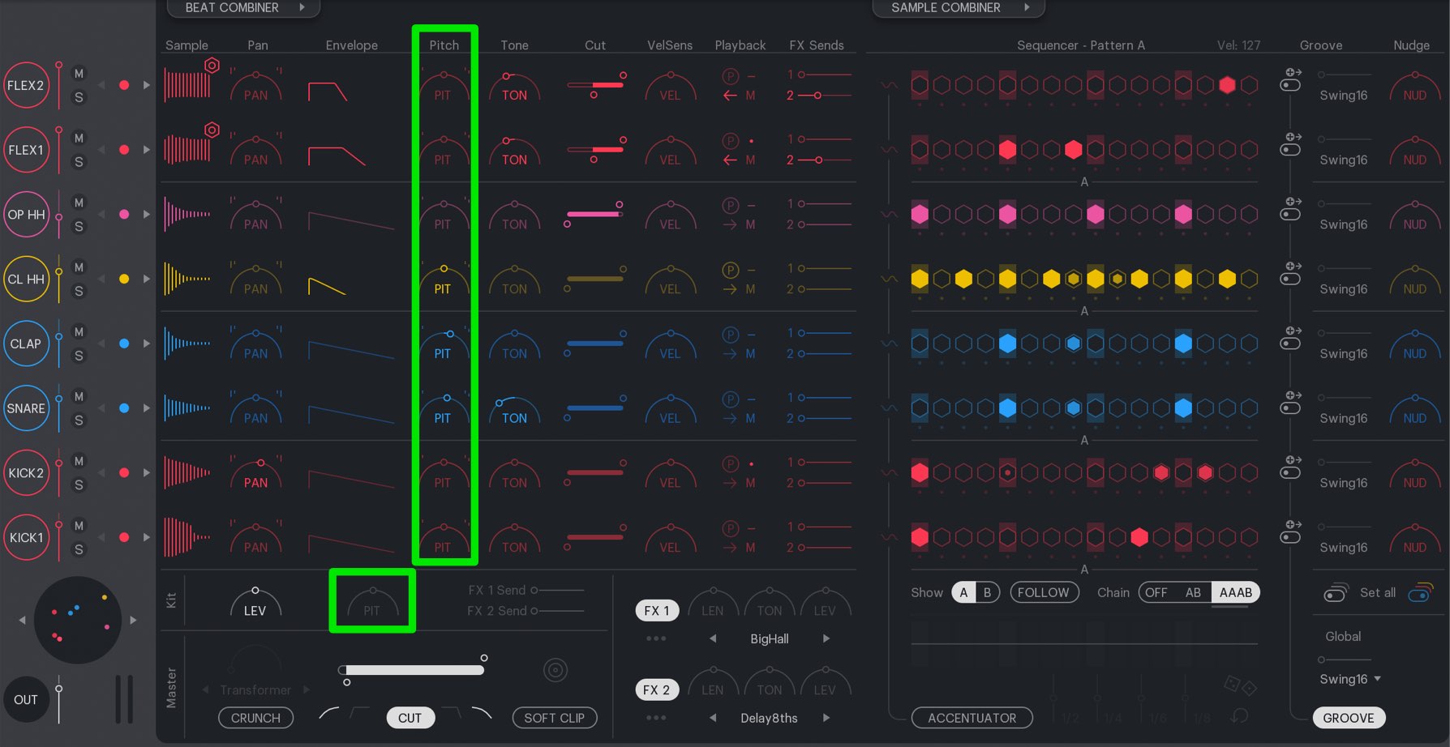Click the FX 1 LEN knob
Image resolution: width=1450 pixels, height=747 pixels.
713,602
